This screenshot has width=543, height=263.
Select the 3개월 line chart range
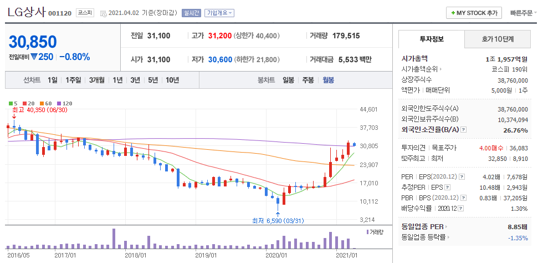[x=96, y=80]
